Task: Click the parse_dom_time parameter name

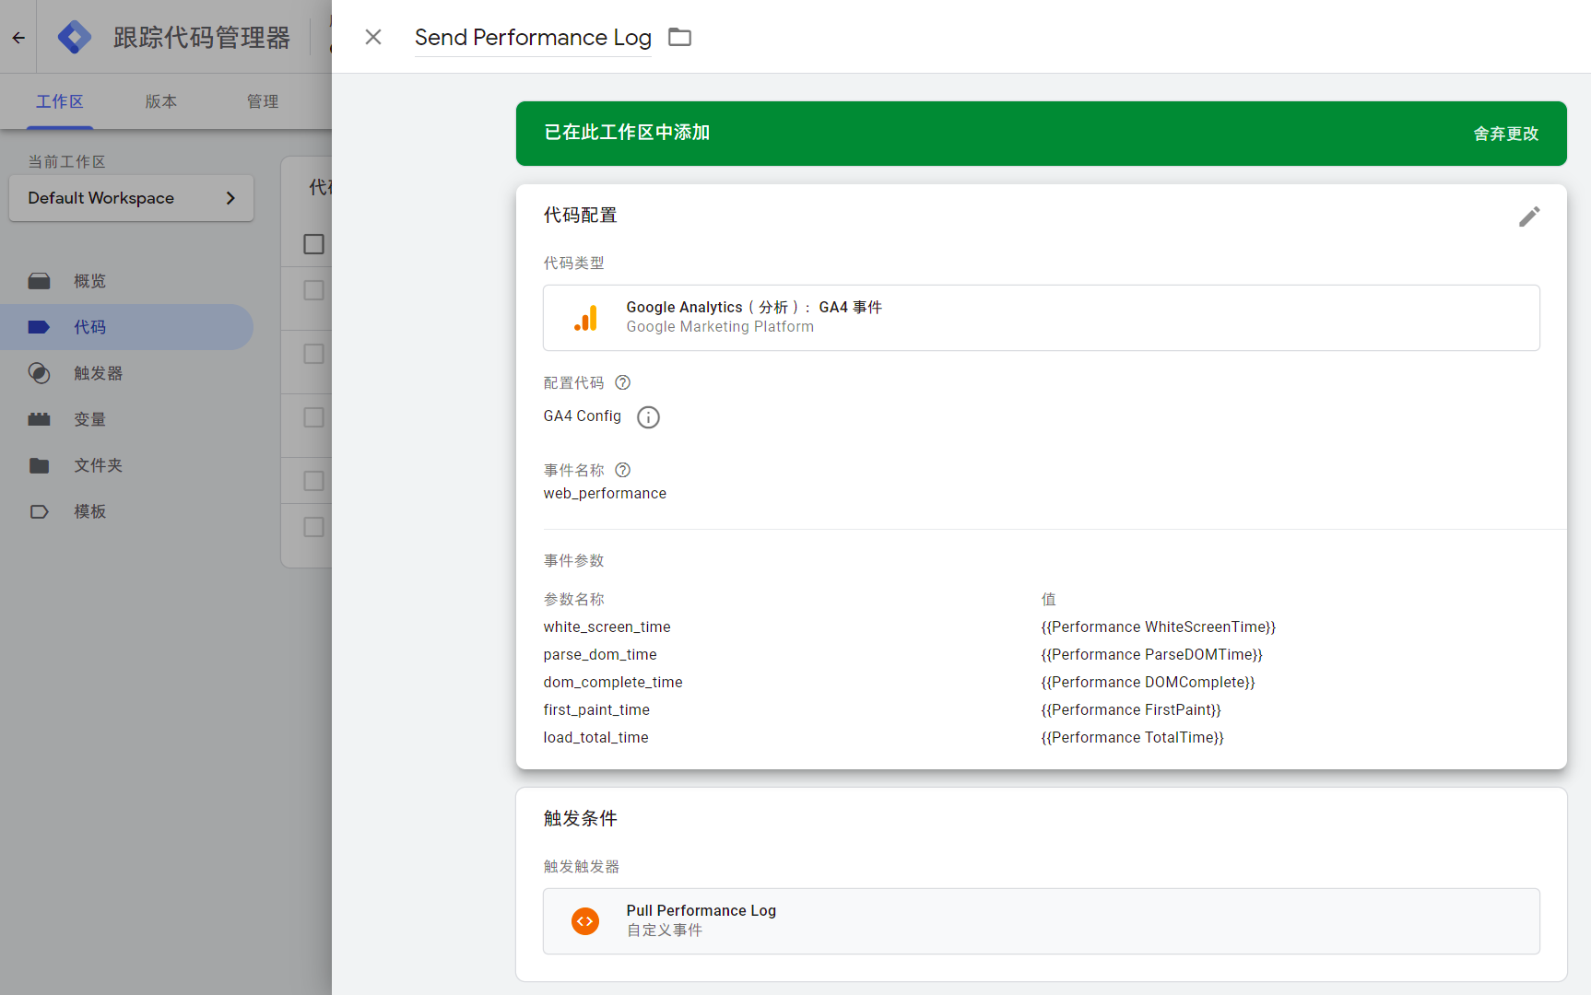Action: pyautogui.click(x=600, y=655)
